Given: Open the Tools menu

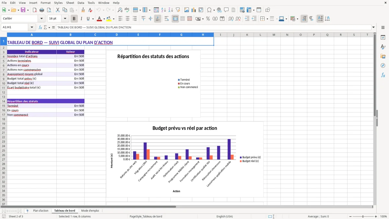Looking at the screenshot, I should 91,3.
